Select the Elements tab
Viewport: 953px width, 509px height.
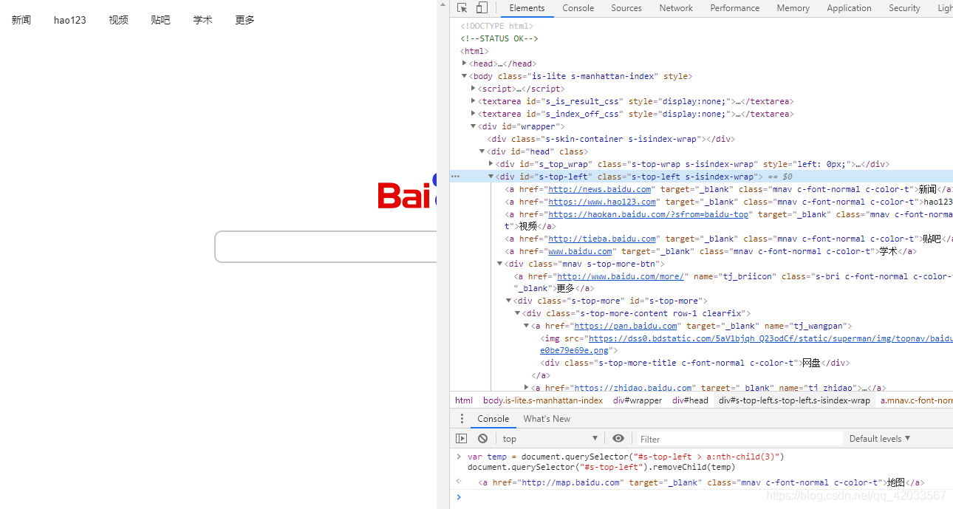[527, 8]
